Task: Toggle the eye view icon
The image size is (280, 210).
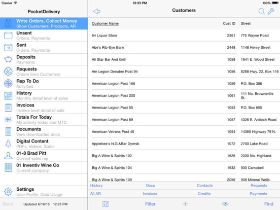Action: pos(225,204)
